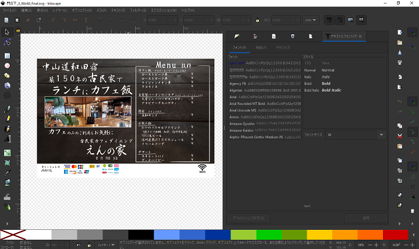Select the Node edit tool

click(7, 42)
